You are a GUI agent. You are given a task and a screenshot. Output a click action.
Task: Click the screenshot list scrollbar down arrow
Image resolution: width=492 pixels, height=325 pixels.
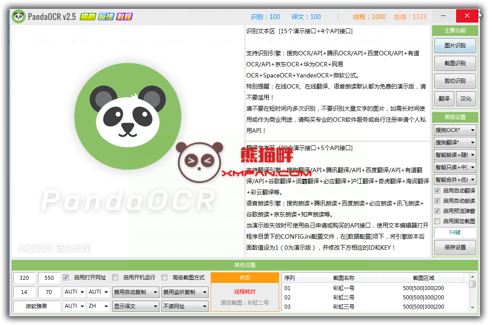point(472,308)
